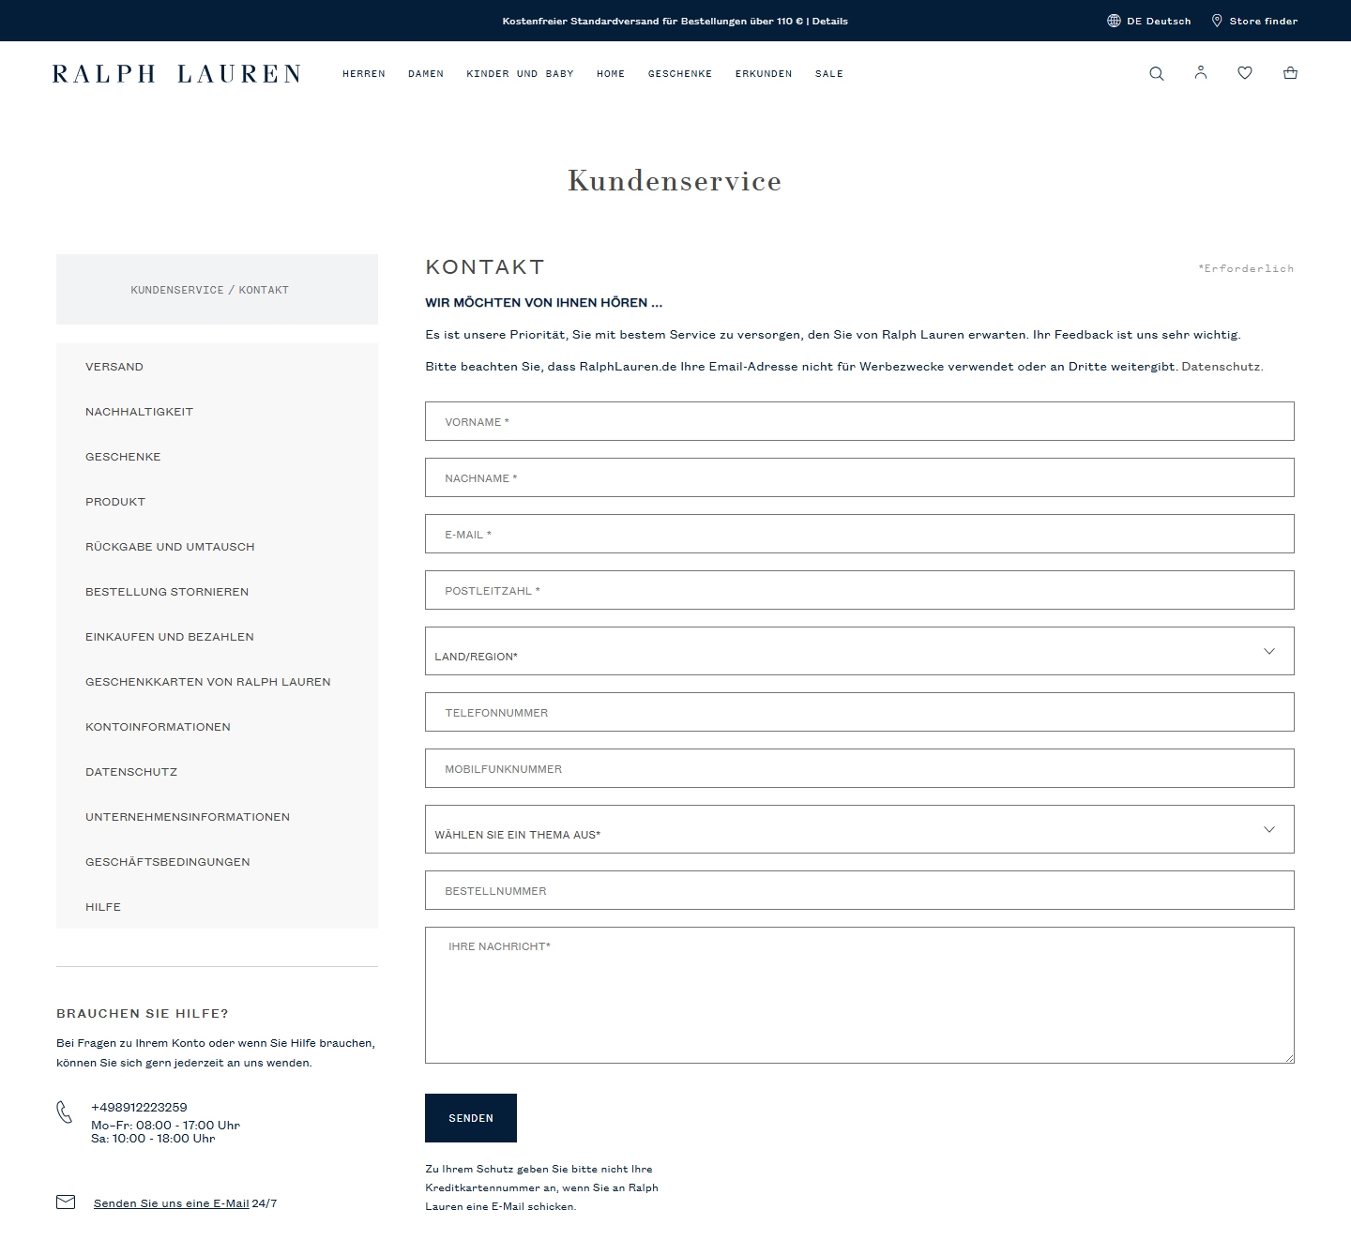Click the Kundenservice / Kontakt breadcrumb
The image size is (1351, 1240).
pyautogui.click(x=210, y=290)
